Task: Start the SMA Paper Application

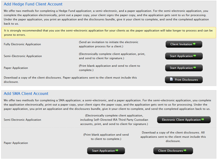Action: (x=106, y=151)
